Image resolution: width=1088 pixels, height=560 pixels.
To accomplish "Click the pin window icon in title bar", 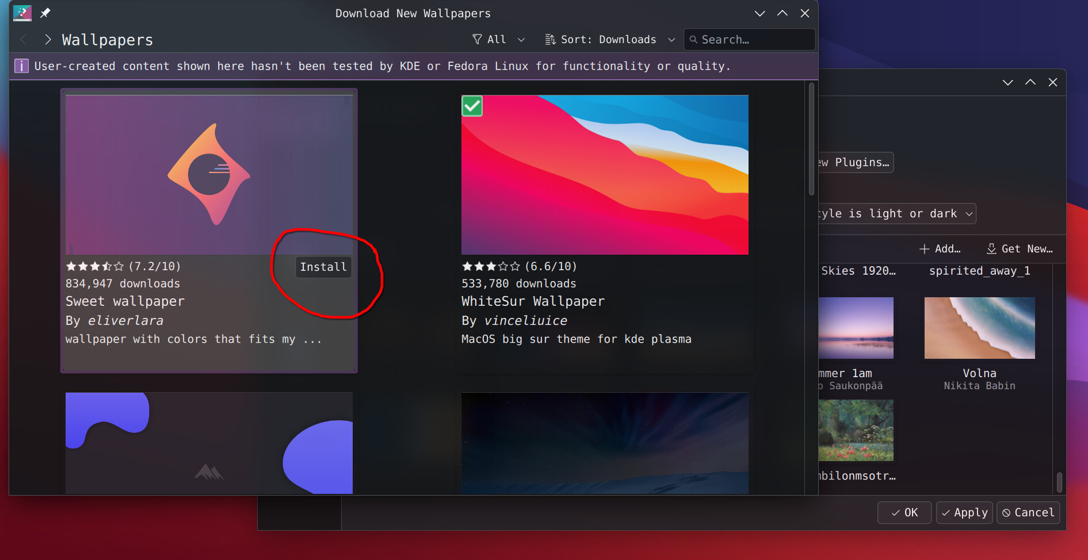I will coord(45,13).
